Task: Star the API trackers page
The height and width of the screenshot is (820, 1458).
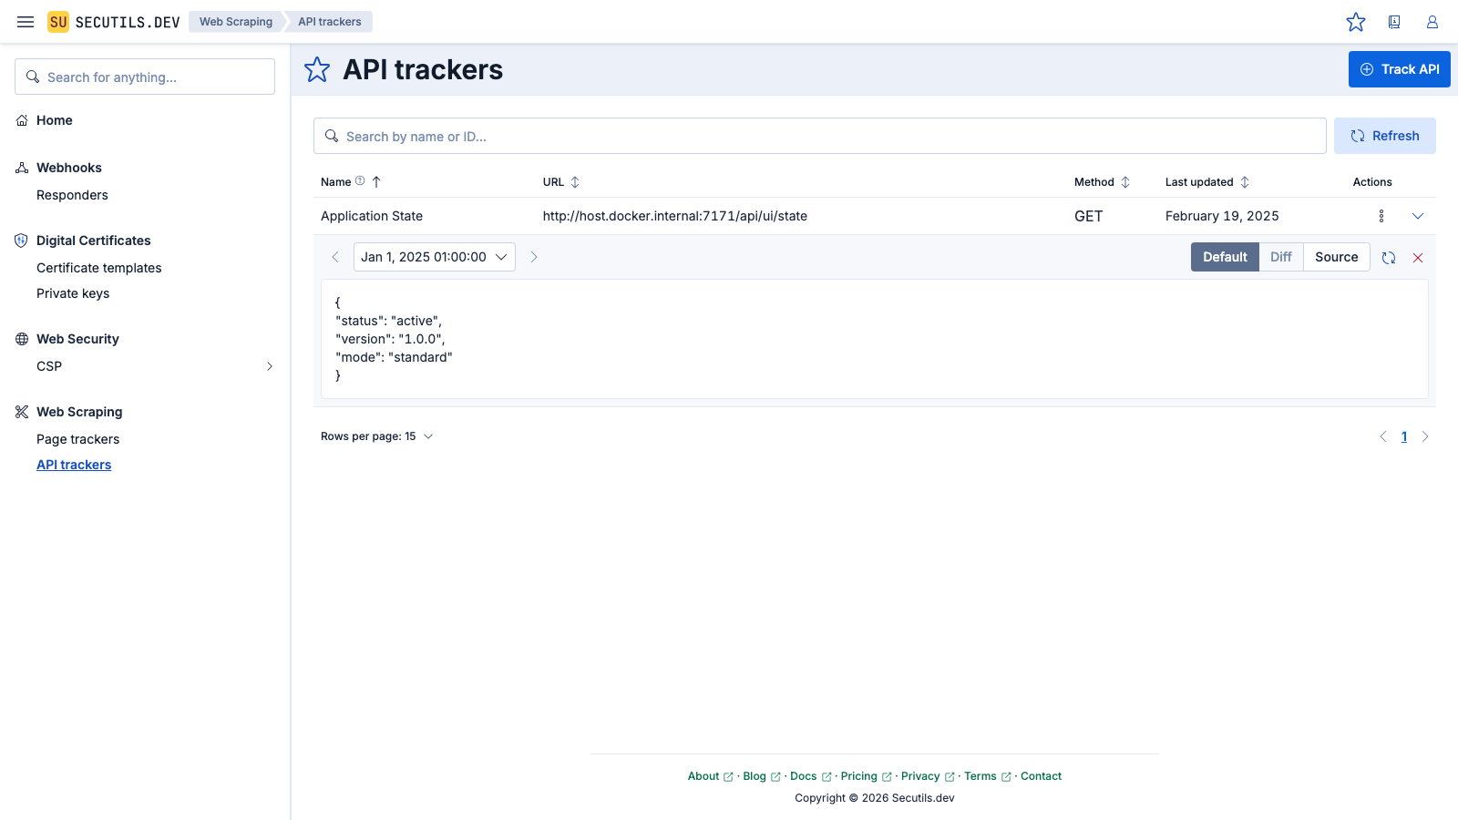Action: (316, 69)
